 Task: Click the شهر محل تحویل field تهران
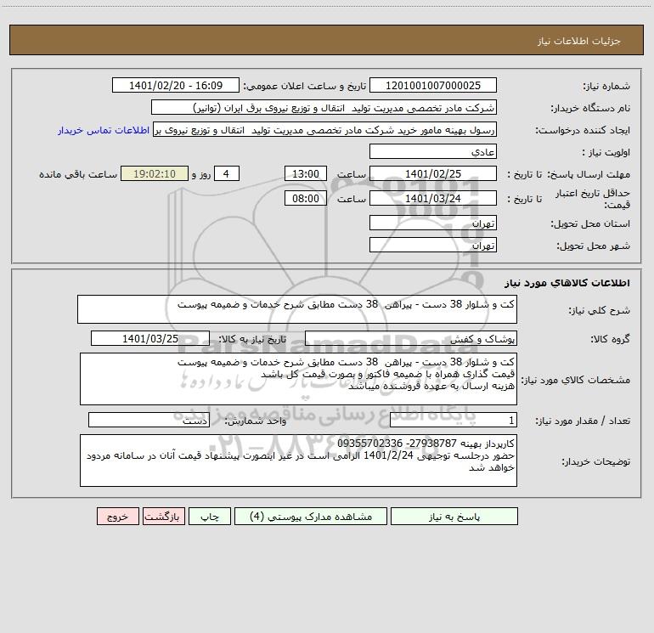point(433,245)
